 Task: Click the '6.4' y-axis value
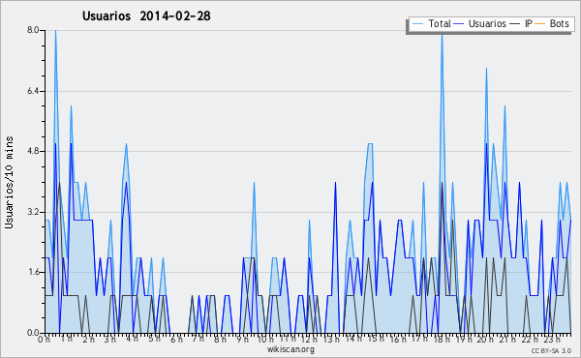[33, 91]
